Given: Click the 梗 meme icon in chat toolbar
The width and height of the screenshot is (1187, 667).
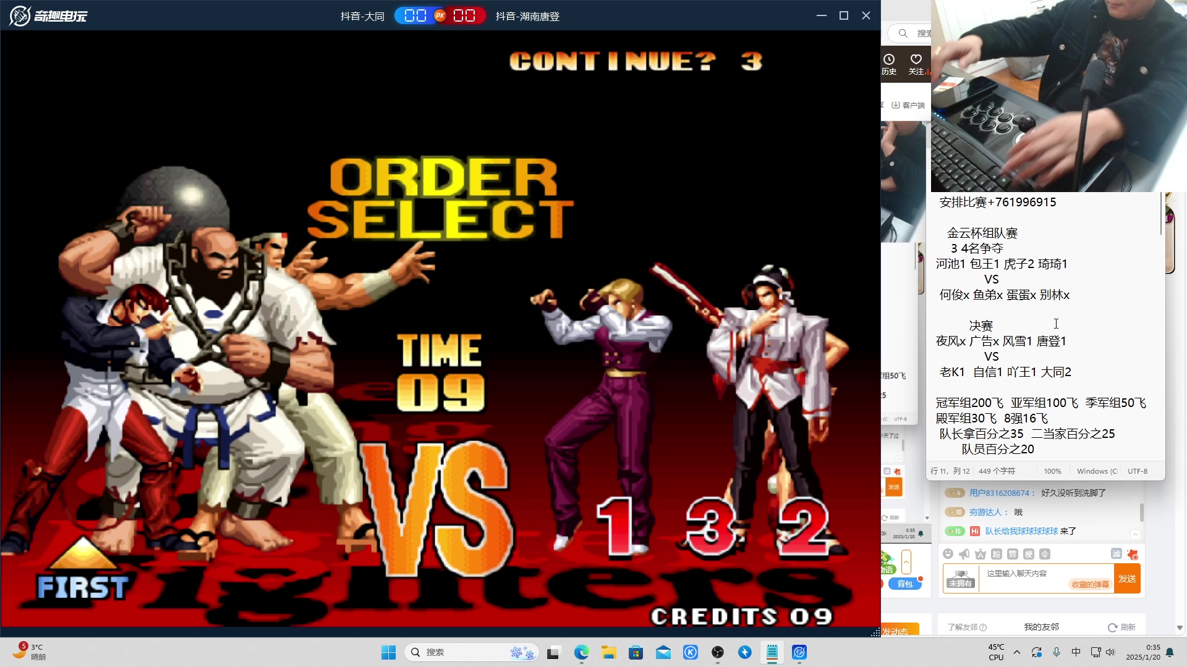Looking at the screenshot, I should (1029, 554).
